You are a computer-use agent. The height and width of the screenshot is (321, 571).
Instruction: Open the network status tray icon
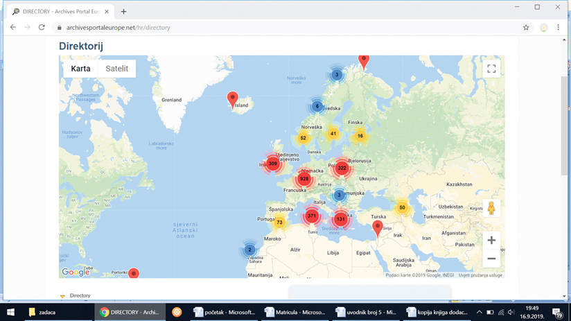[x=501, y=312]
